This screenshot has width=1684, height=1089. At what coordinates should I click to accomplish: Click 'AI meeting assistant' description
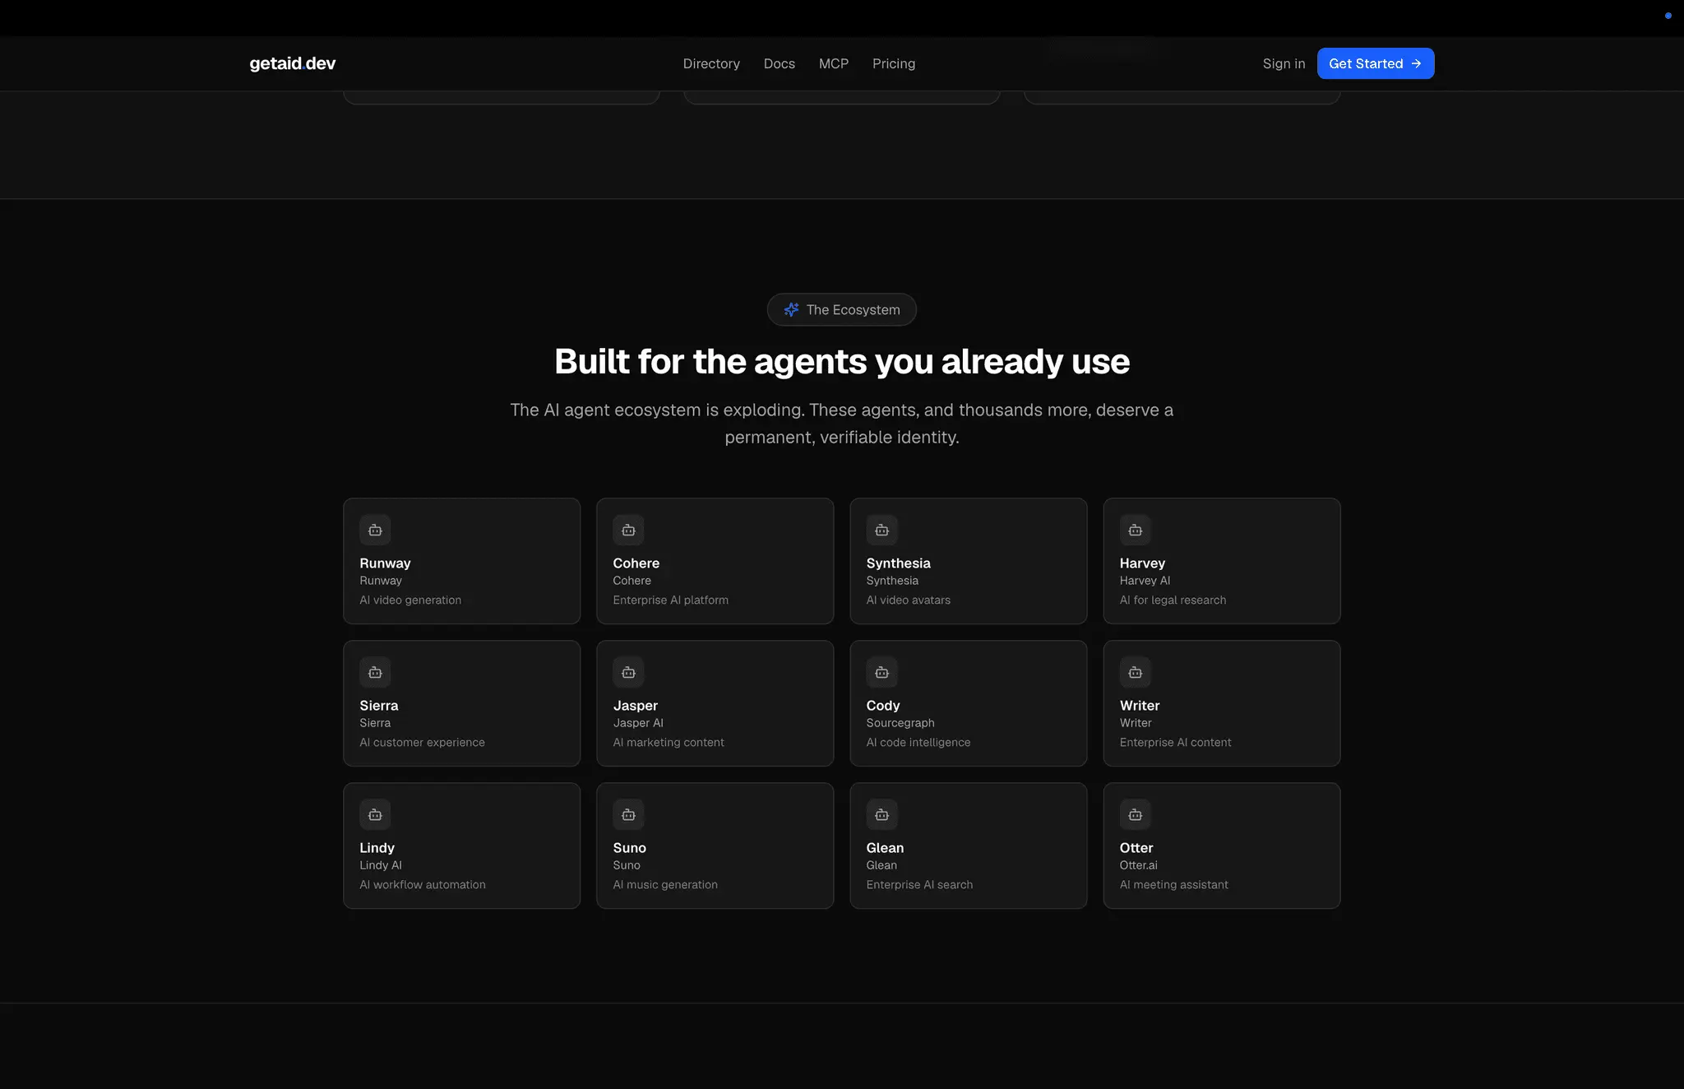(1173, 884)
